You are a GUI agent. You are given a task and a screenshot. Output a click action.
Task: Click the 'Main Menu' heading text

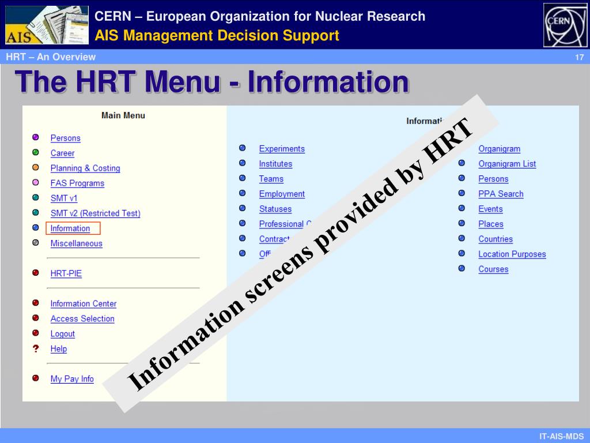[x=123, y=115]
